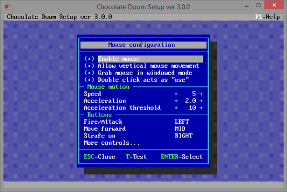This screenshot has width=287, height=192.
Task: Minimize the Chocolate Doom Setup window
Action: point(247,6)
